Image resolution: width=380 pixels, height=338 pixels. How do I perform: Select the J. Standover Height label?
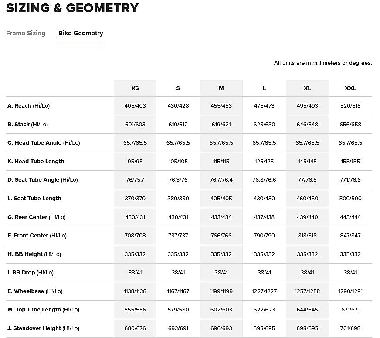[43, 328]
